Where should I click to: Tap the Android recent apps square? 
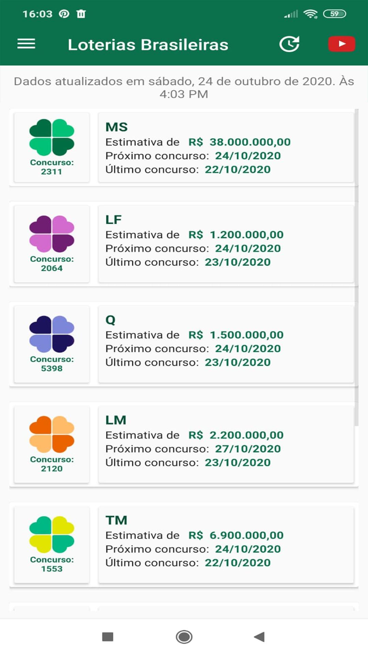pos(108,637)
